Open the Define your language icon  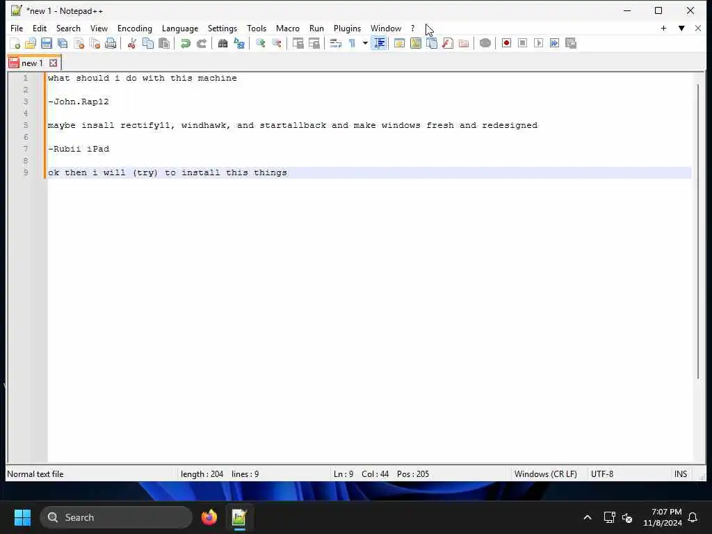pos(400,43)
